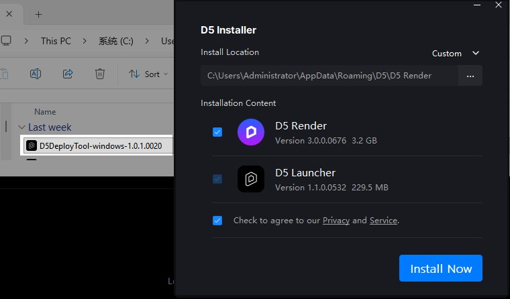Image resolution: width=510 pixels, height=299 pixels.
Task: Select the D5 Launcher title text
Action: click(305, 172)
